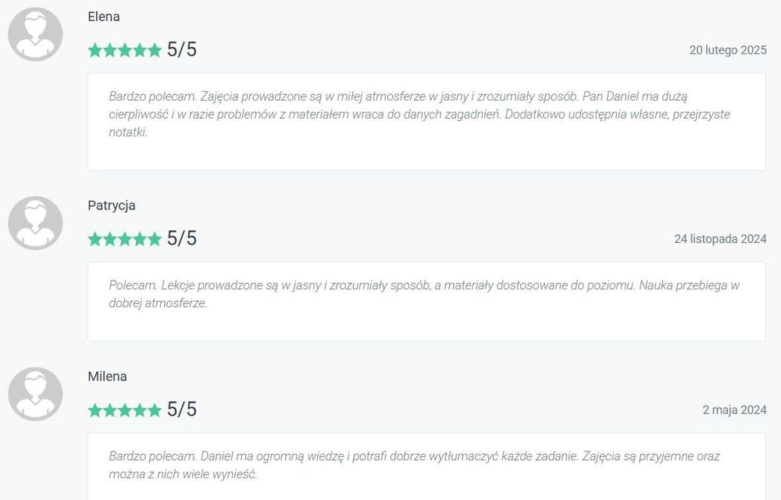Click the fifth star in Milena's rating
Viewport: 781px width, 500px height.
click(x=155, y=410)
